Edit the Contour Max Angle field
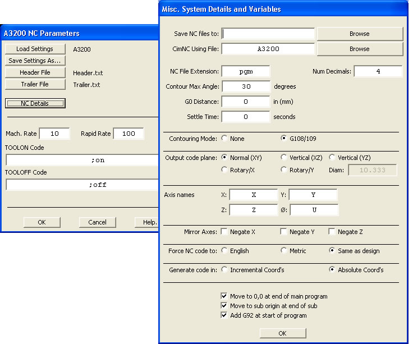The width and height of the screenshot is (413, 344). [x=246, y=86]
